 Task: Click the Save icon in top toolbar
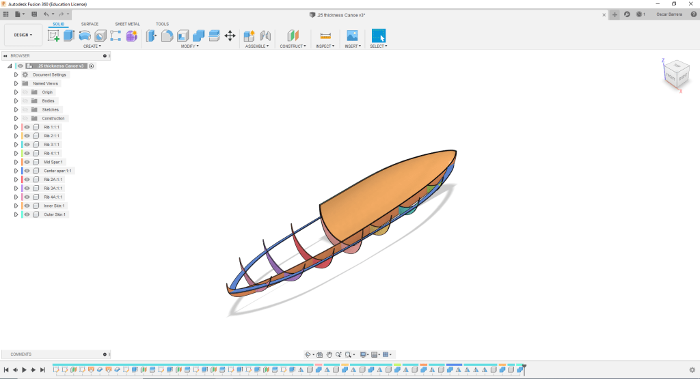[34, 14]
